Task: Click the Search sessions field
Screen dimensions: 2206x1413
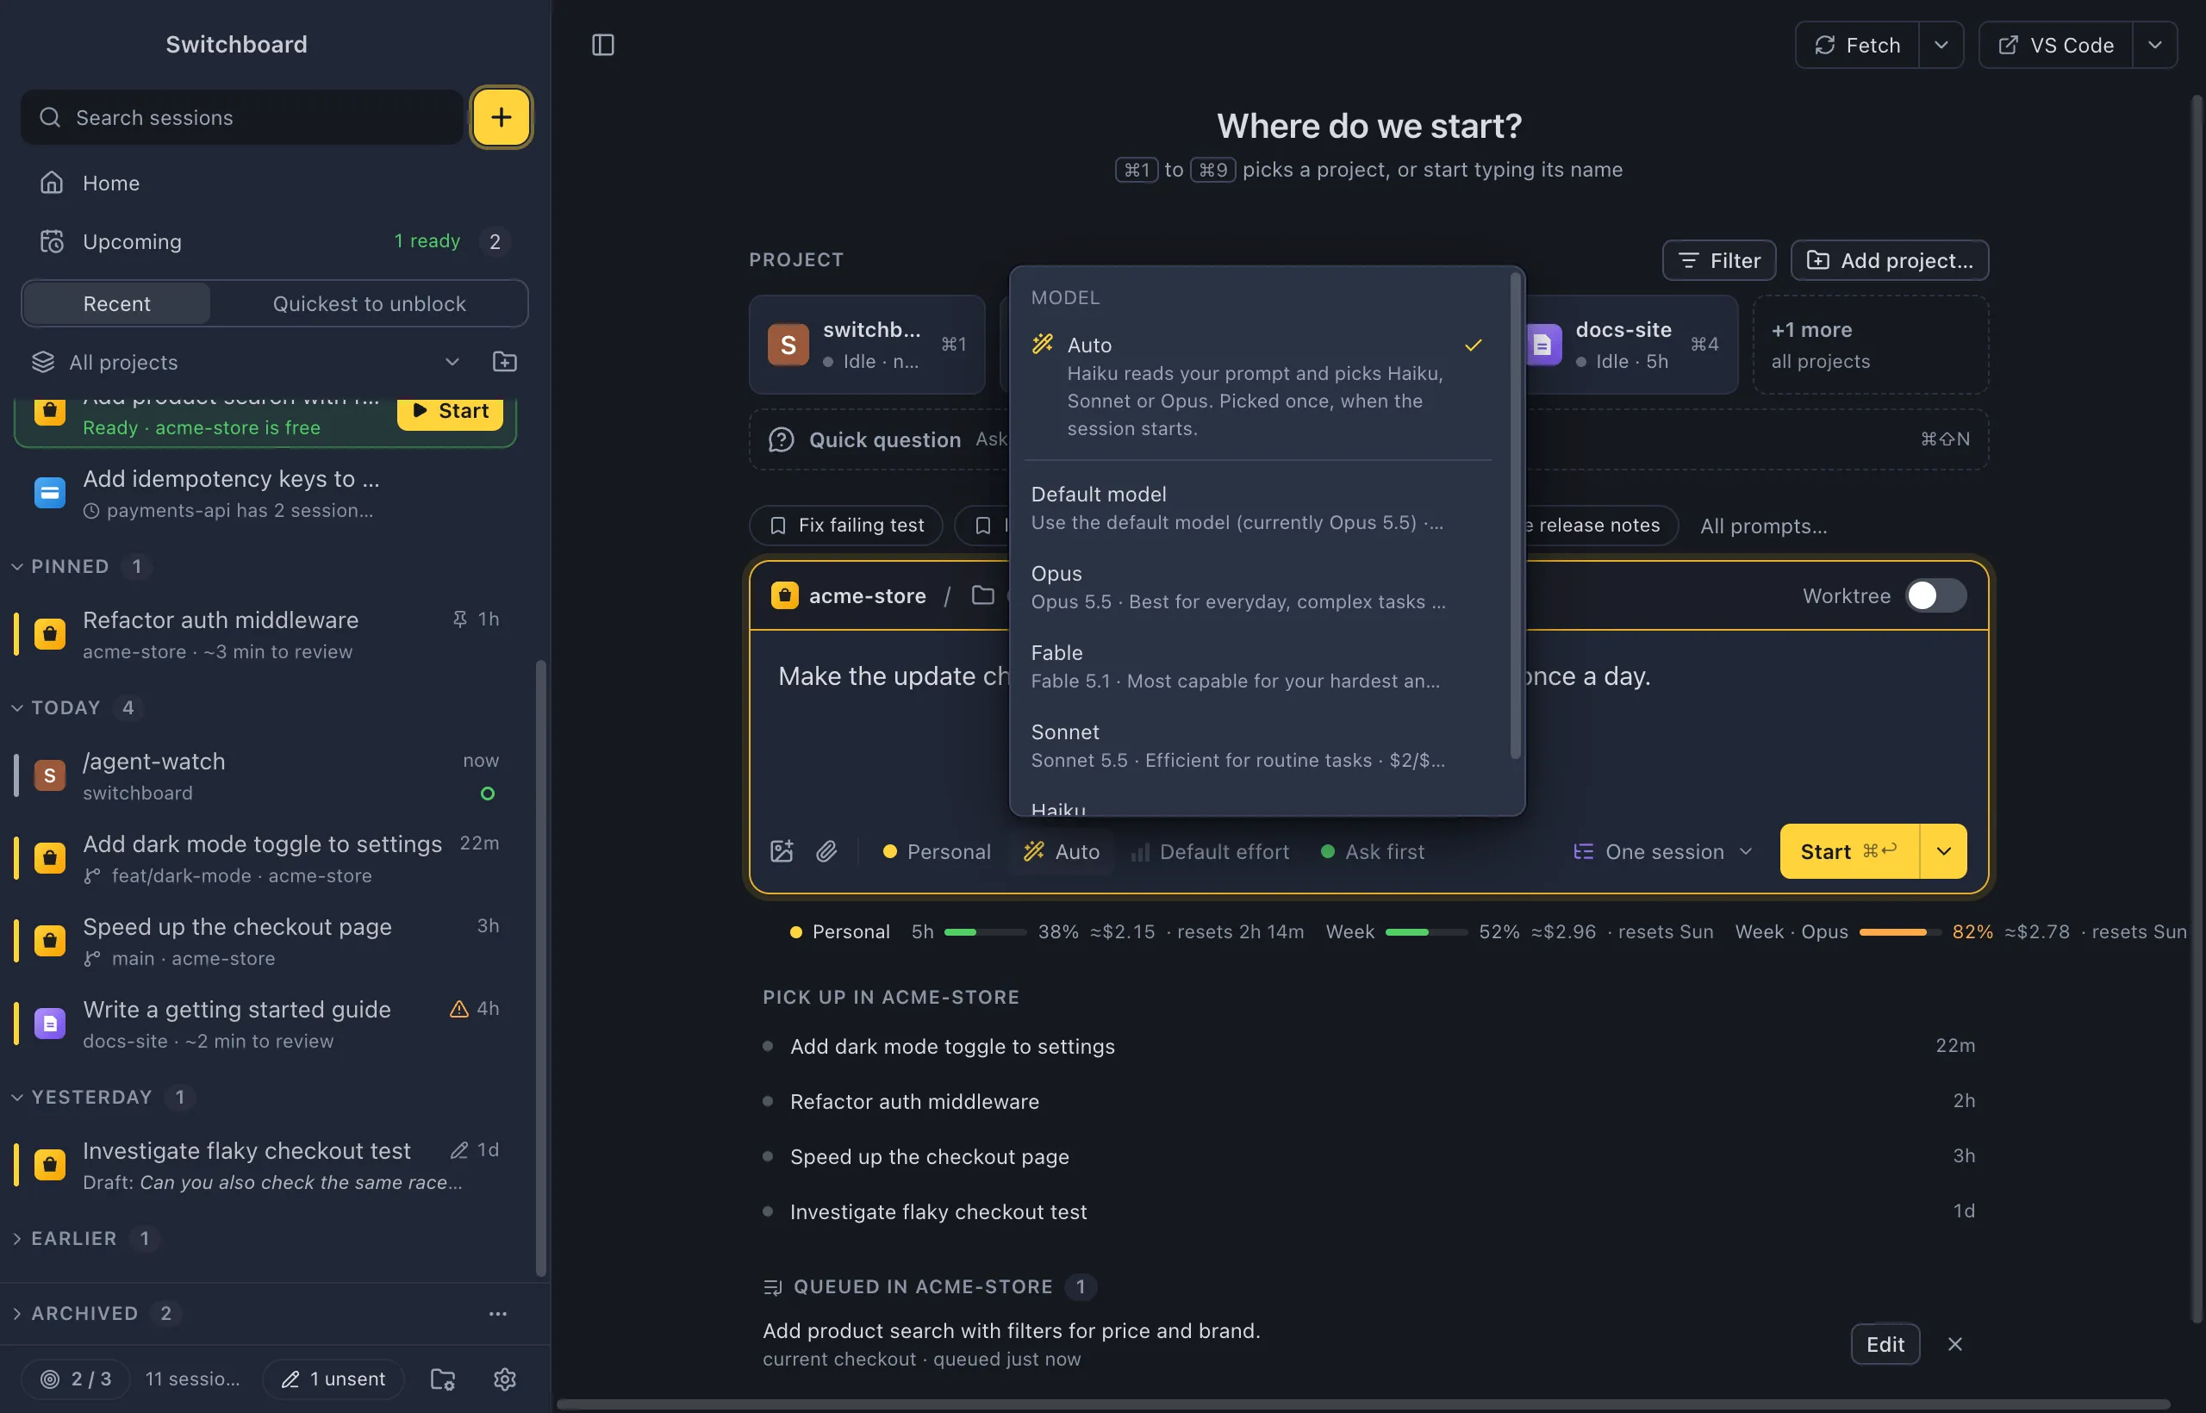Action: click(242, 117)
